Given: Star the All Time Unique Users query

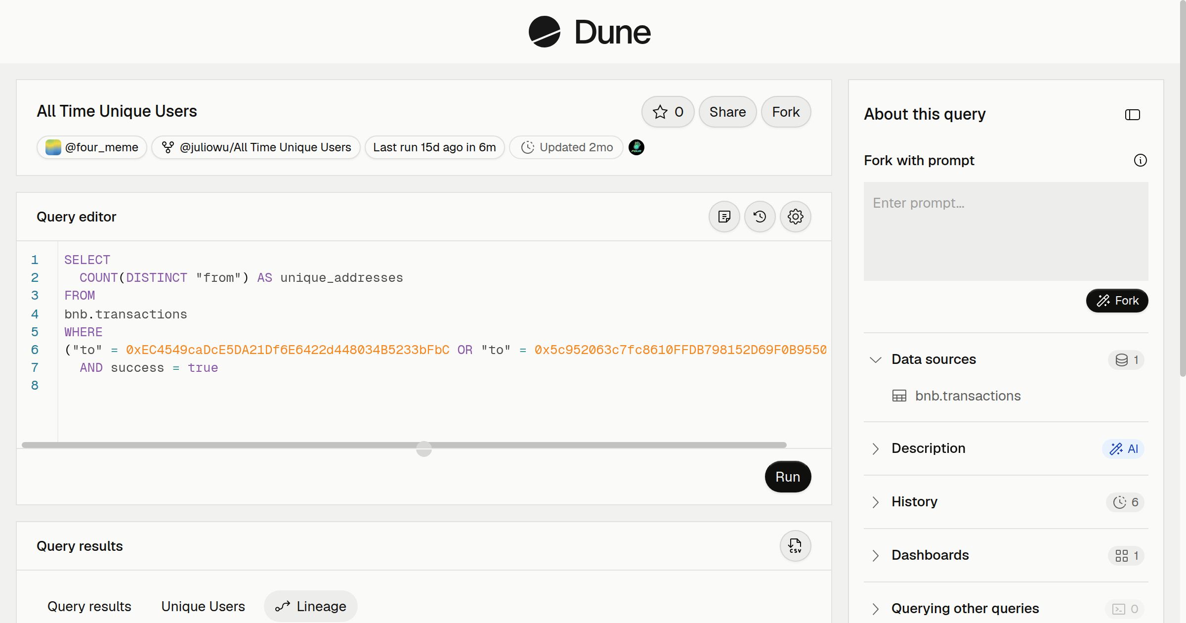Looking at the screenshot, I should (x=668, y=112).
